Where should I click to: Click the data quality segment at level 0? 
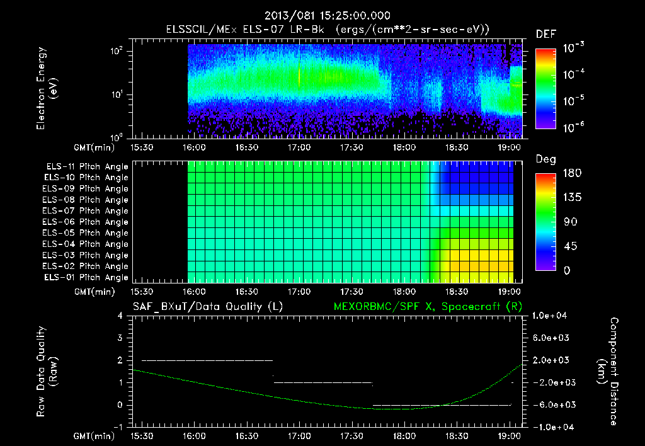[x=442, y=405]
